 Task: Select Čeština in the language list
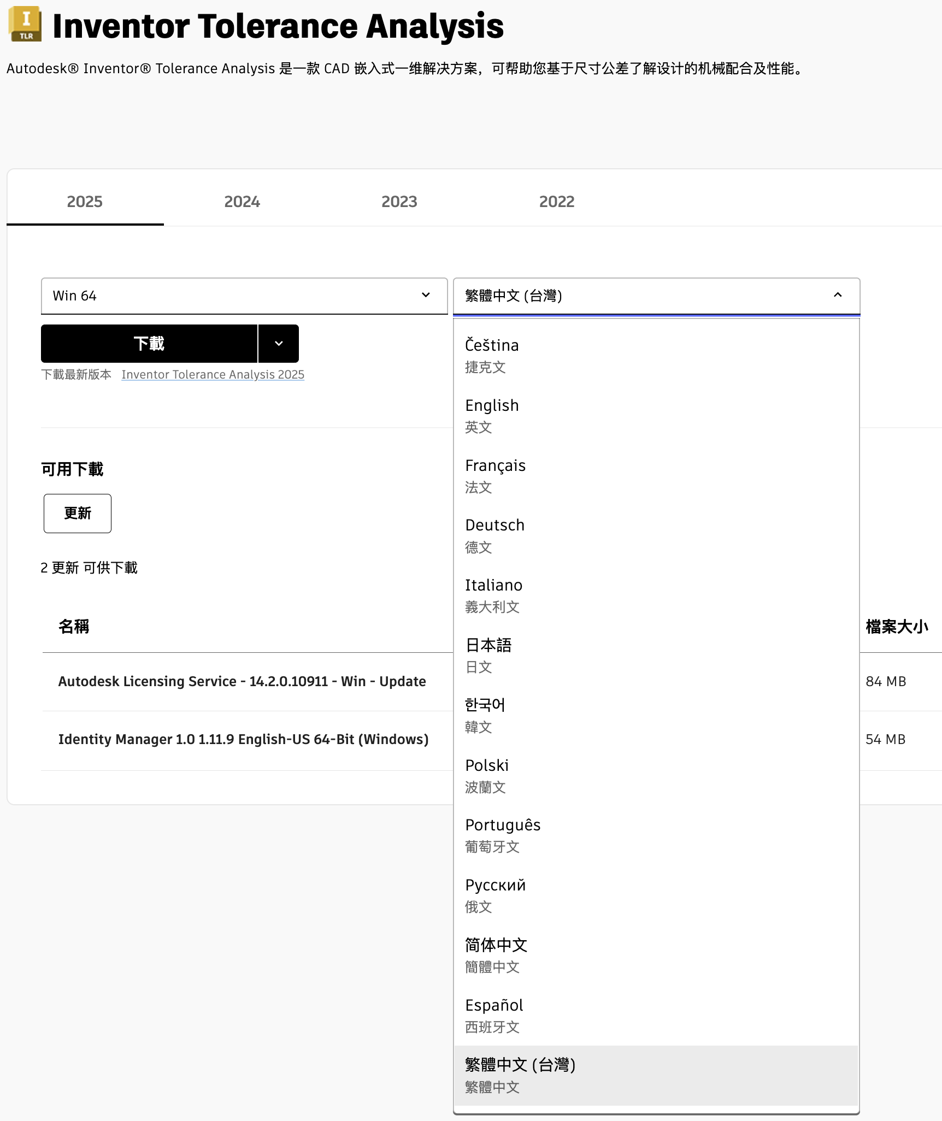(492, 355)
